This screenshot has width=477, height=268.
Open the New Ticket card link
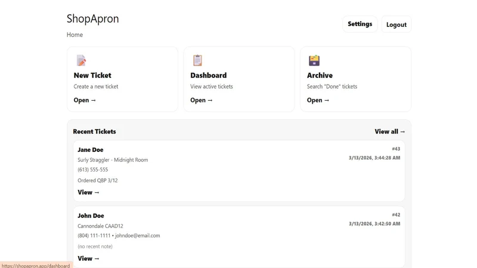pyautogui.click(x=85, y=100)
